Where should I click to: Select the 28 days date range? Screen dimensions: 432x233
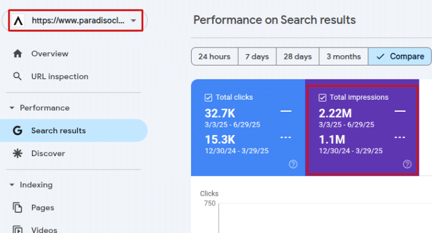[x=298, y=56]
